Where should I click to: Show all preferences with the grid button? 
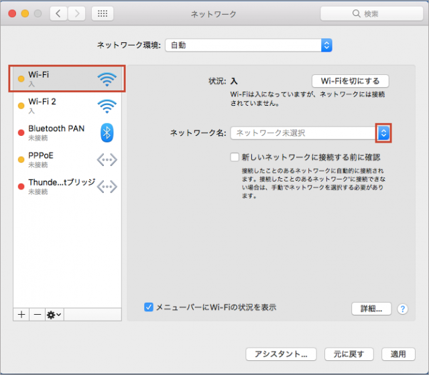click(101, 13)
